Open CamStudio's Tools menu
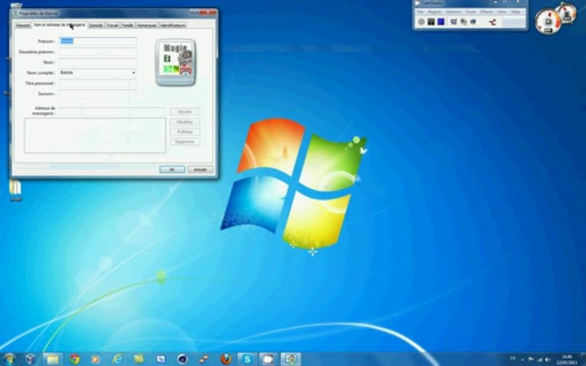The image size is (586, 366). tap(471, 12)
